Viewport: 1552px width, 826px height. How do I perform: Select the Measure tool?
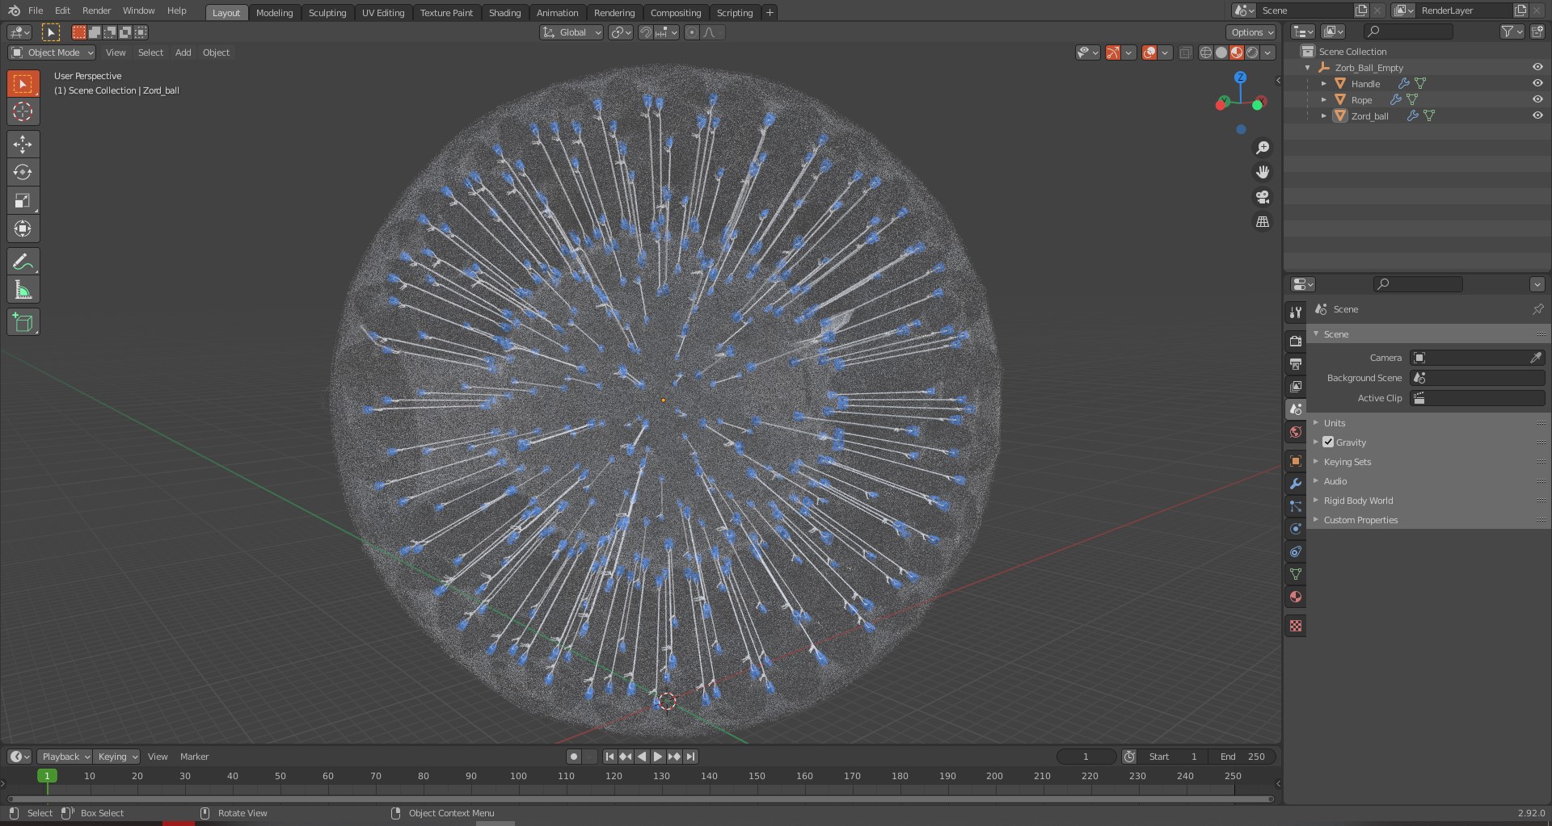pos(23,290)
